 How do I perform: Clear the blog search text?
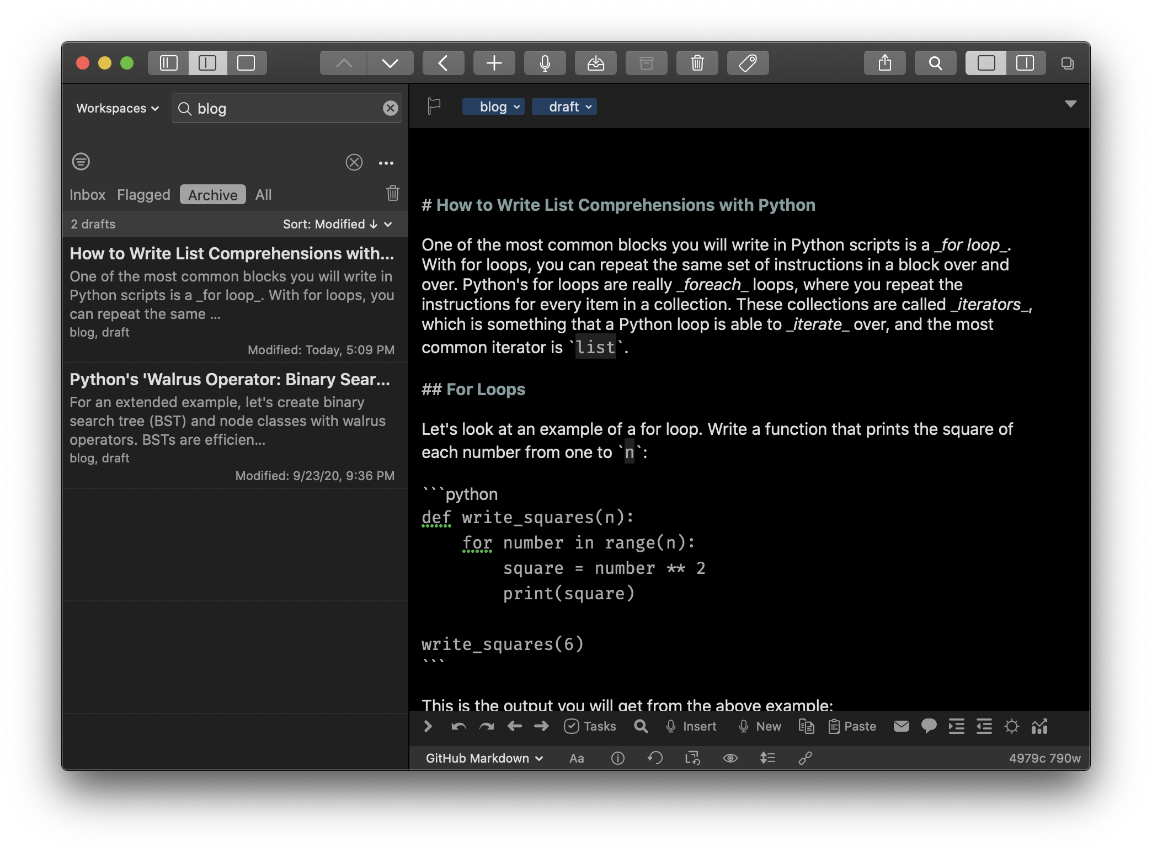point(390,108)
